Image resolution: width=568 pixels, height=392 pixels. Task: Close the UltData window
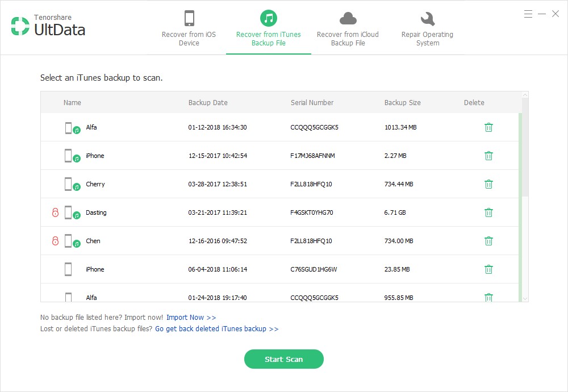pos(556,14)
